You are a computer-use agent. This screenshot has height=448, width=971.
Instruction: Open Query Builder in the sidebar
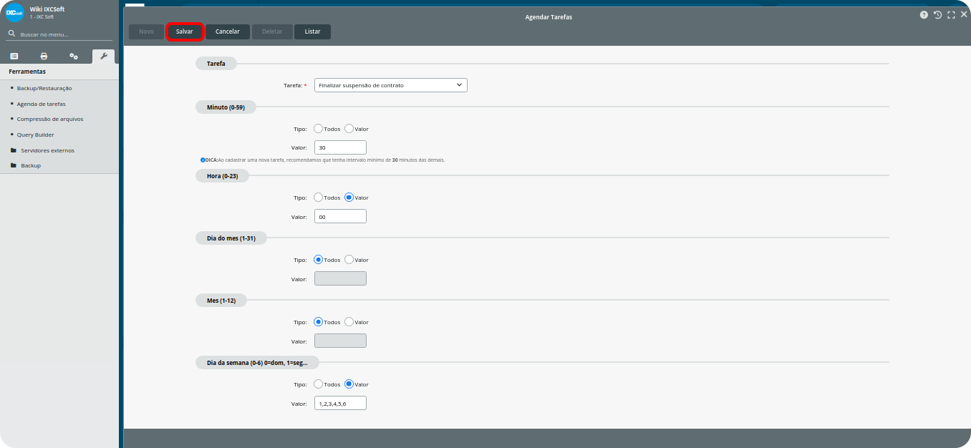pos(36,135)
